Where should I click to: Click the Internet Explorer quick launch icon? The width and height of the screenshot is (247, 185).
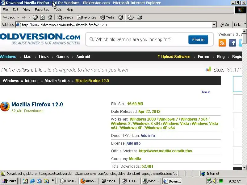click(32, 181)
